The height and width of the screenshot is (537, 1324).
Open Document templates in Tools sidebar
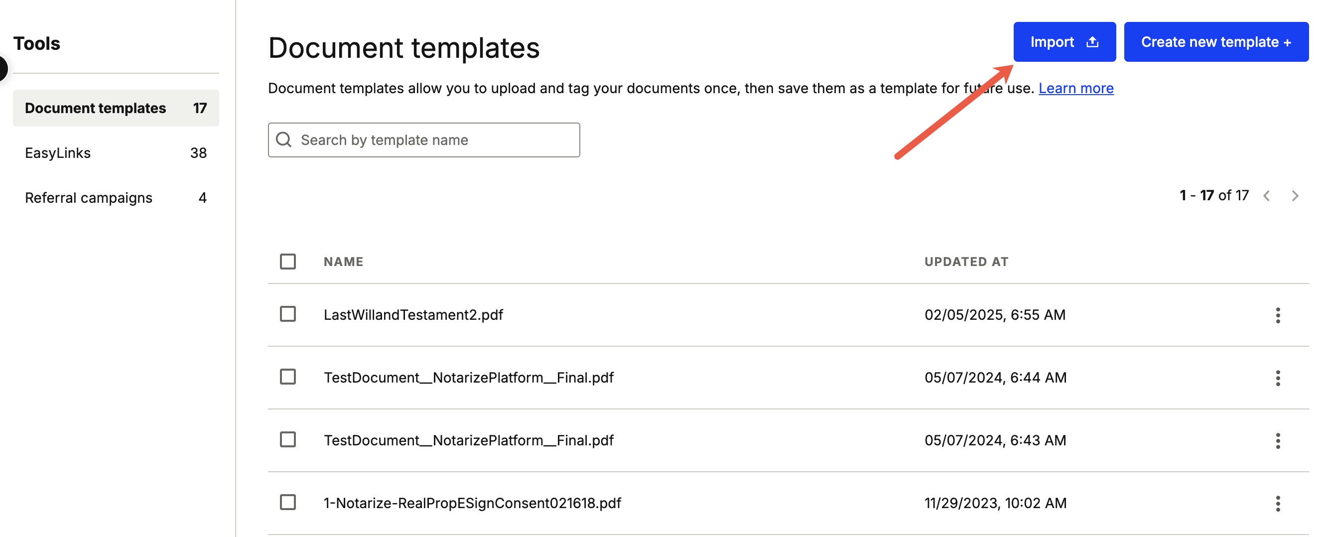coord(116,108)
